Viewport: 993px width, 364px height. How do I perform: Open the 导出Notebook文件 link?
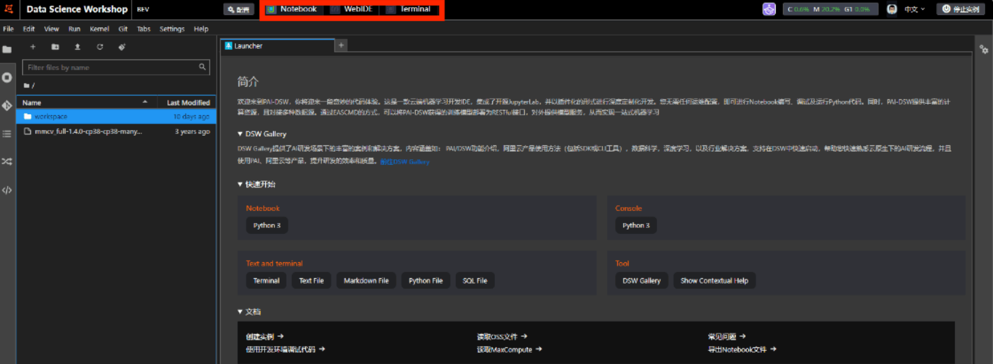tap(742, 349)
